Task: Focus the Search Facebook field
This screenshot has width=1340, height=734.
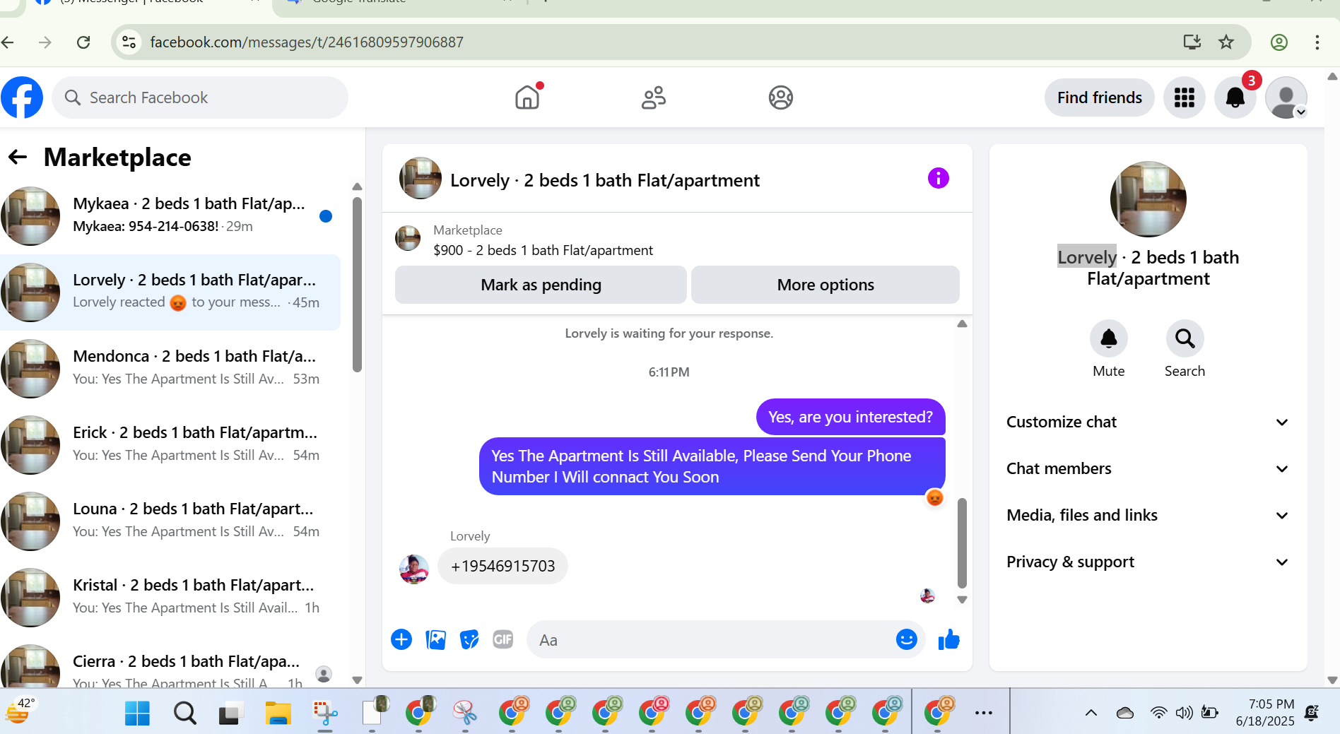Action: (x=200, y=97)
